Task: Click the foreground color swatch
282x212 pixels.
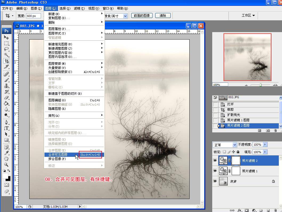Action: coord(5,176)
